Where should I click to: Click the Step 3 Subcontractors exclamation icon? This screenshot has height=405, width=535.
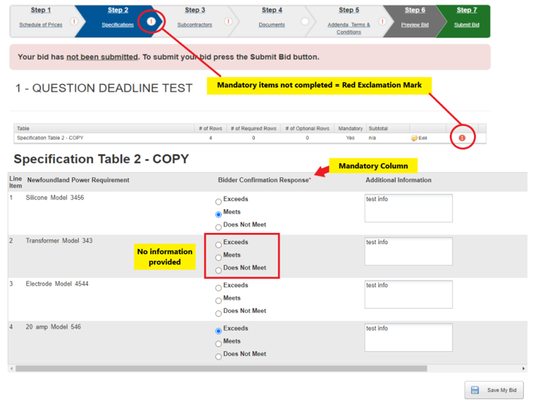coord(228,22)
